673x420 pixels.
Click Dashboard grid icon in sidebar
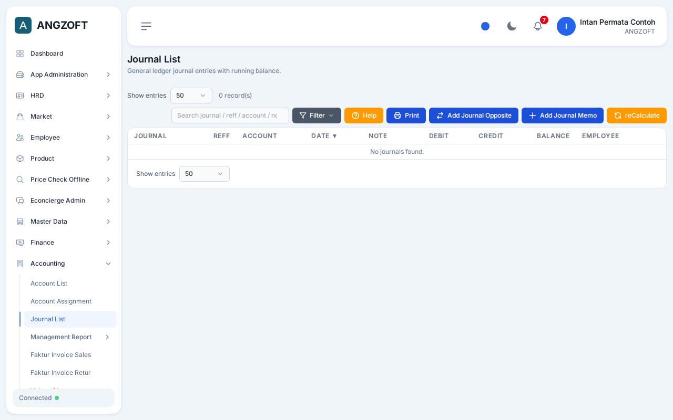click(20, 54)
